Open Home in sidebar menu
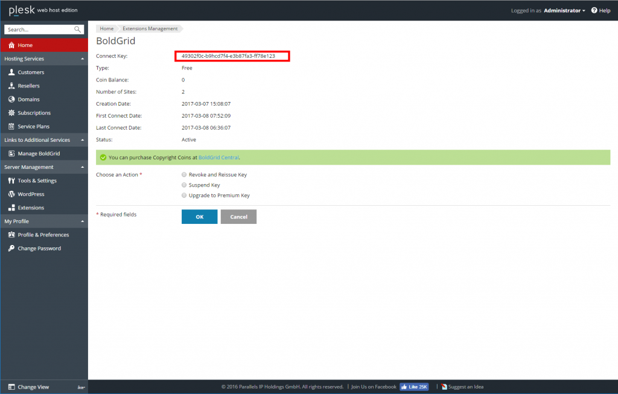This screenshot has width=618, height=394. tap(44, 45)
